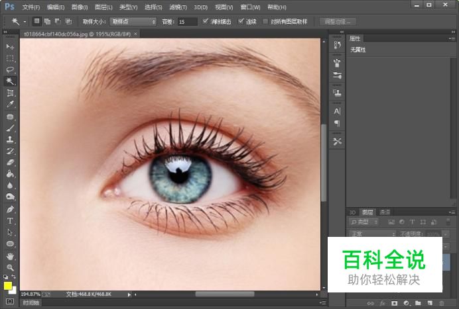Click the Refine Edge button
Viewport: 459px width, 309px height.
338,22
